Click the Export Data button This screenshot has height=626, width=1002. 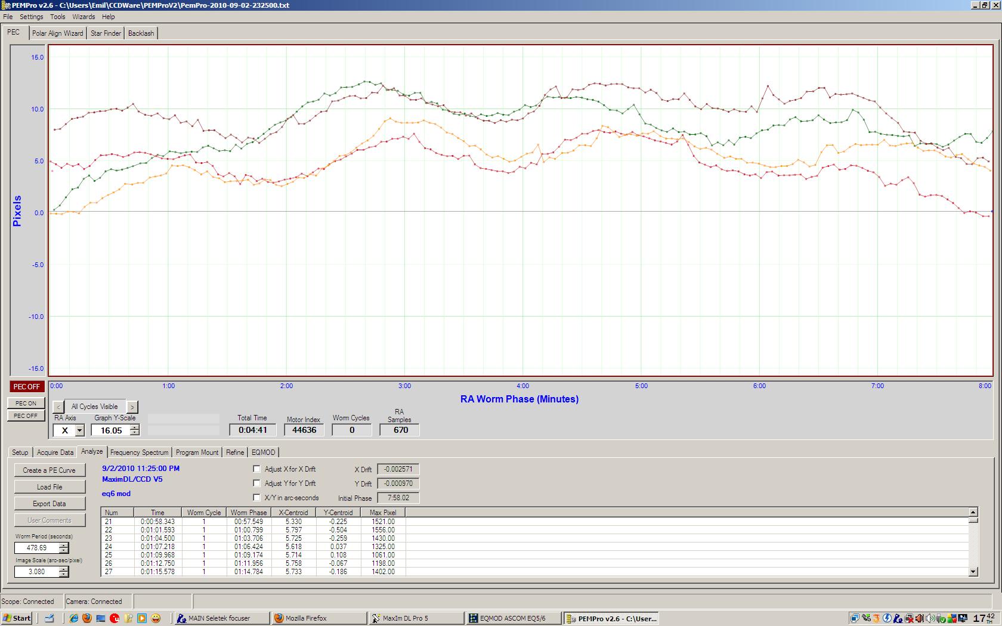click(50, 504)
